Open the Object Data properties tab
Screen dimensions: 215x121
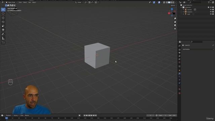tap(179, 86)
